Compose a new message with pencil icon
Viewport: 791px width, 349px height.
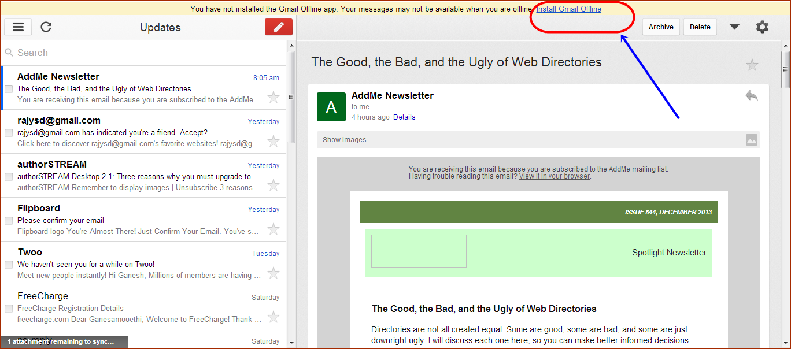click(x=279, y=27)
